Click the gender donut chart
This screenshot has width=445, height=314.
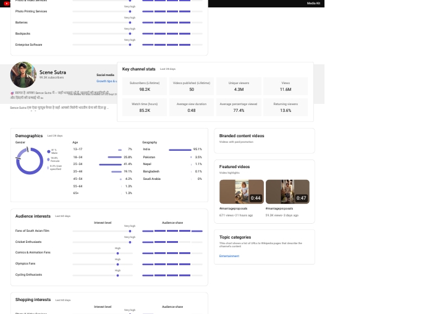pyautogui.click(x=29, y=161)
